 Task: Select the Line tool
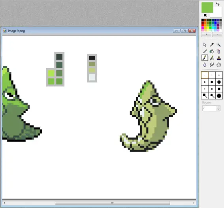pos(205,51)
